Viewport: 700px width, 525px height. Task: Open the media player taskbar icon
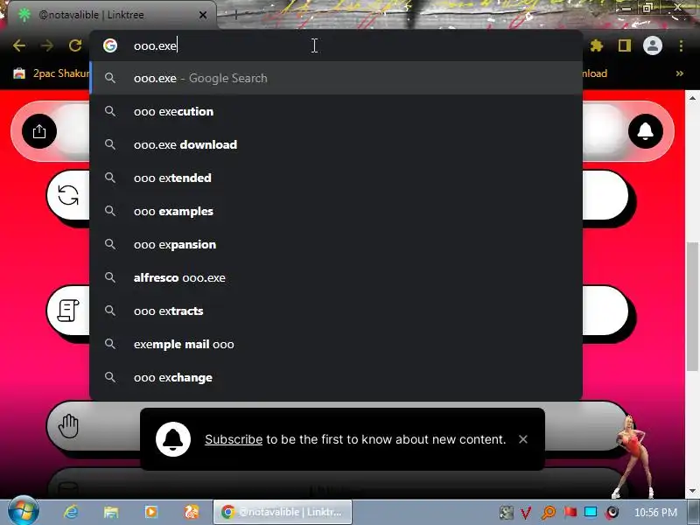[150, 512]
